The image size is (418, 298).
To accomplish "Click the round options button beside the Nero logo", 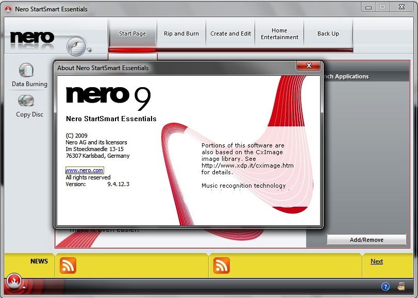I will (x=76, y=46).
